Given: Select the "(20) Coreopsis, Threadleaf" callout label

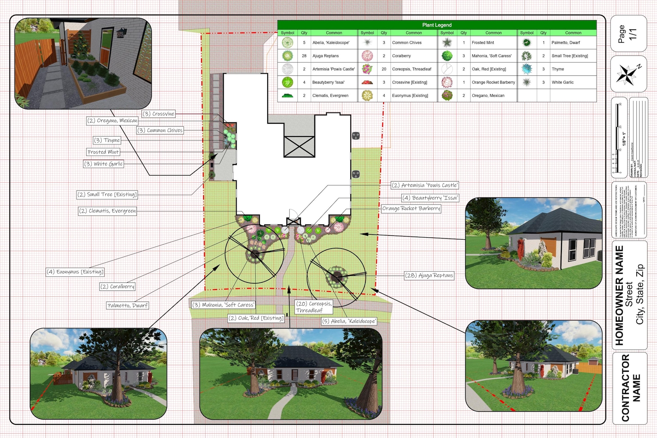Looking at the screenshot, I should coord(314,307).
